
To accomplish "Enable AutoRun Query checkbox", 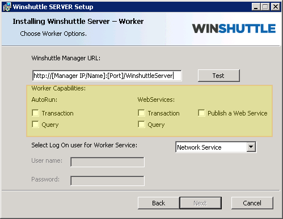I will (36, 125).
